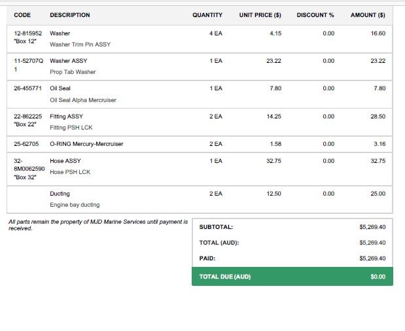Select the DESCRIPTION column header
Screen dimensions: 405x331
click(70, 15)
